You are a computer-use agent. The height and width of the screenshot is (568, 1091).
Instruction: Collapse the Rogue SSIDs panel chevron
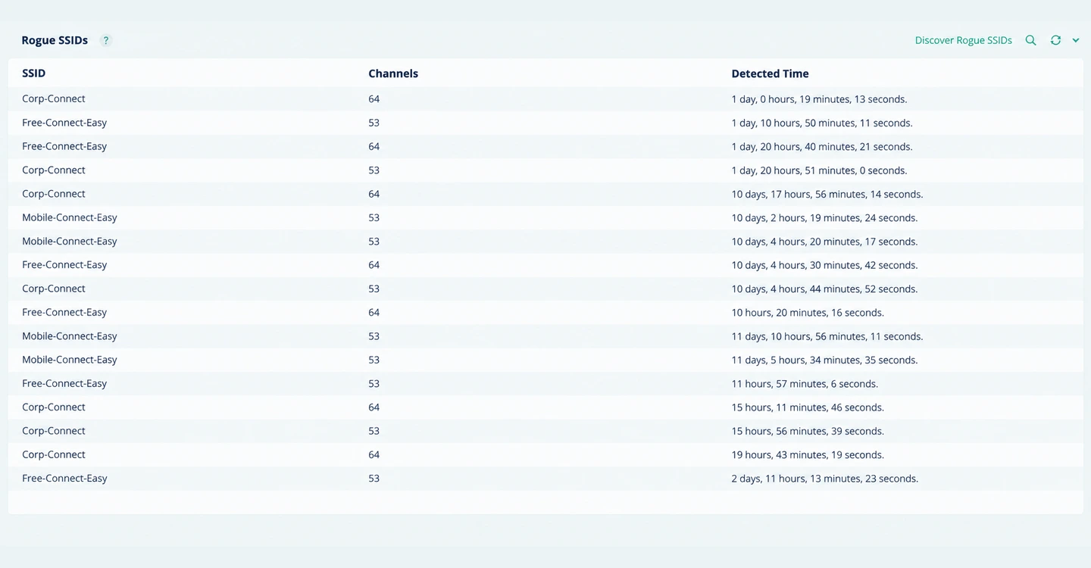click(x=1076, y=41)
